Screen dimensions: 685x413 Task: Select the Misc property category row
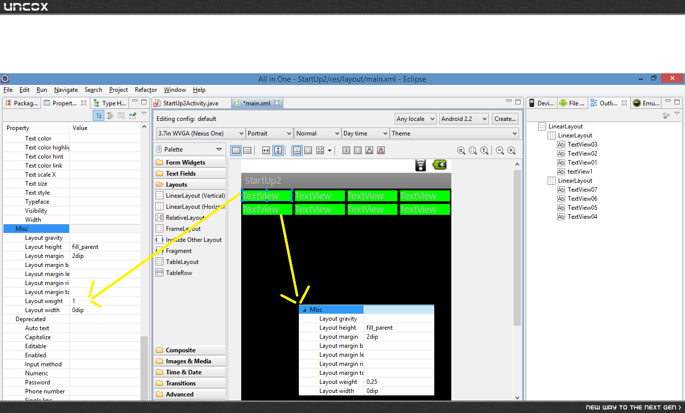point(72,229)
